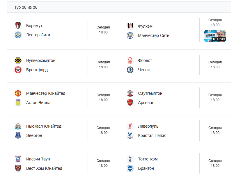Click the Liverpool club crest icon
234x184 pixels.
[130, 126]
